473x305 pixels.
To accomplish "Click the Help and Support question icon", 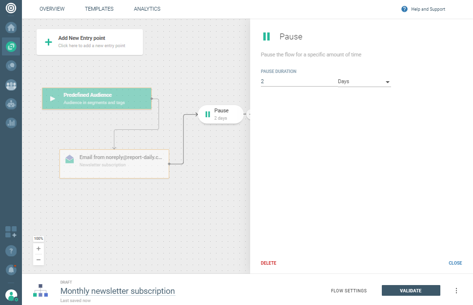I will [404, 9].
